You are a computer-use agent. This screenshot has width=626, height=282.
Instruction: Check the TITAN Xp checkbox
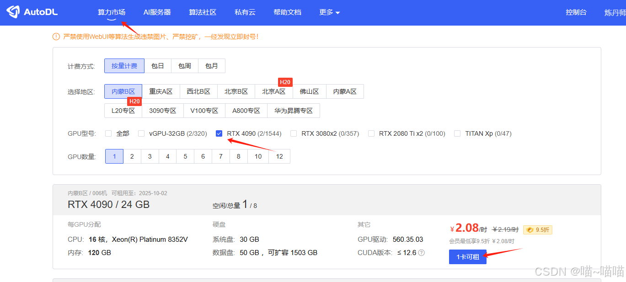coord(457,133)
